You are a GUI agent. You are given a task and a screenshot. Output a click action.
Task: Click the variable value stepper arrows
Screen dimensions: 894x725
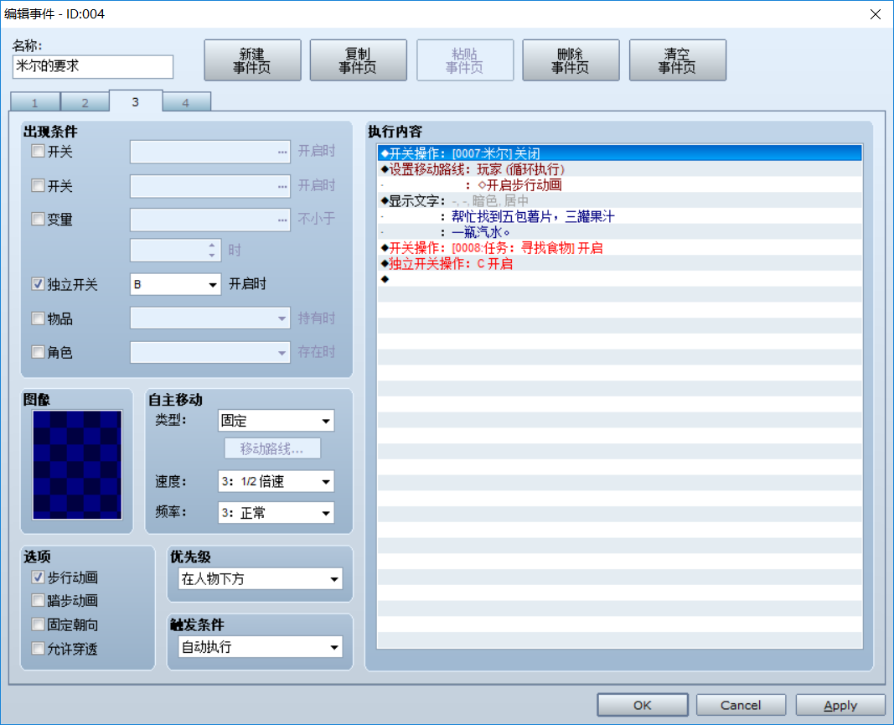pyautogui.click(x=212, y=251)
